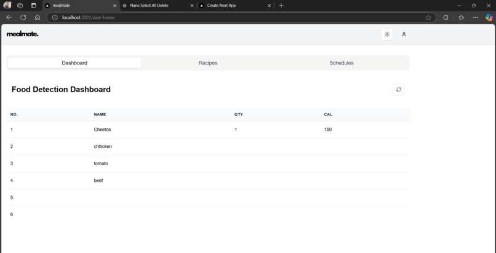Open the user profile icon

pyautogui.click(x=404, y=34)
